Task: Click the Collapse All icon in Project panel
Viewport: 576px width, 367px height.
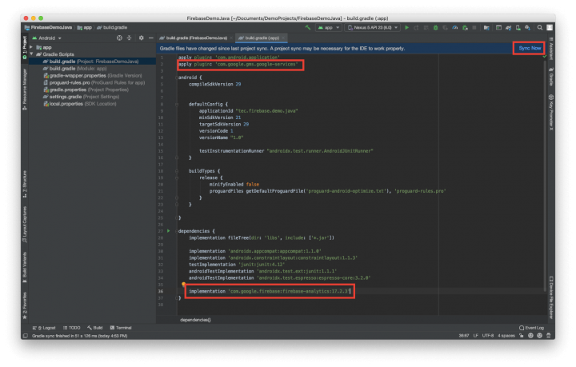Action: [130, 38]
